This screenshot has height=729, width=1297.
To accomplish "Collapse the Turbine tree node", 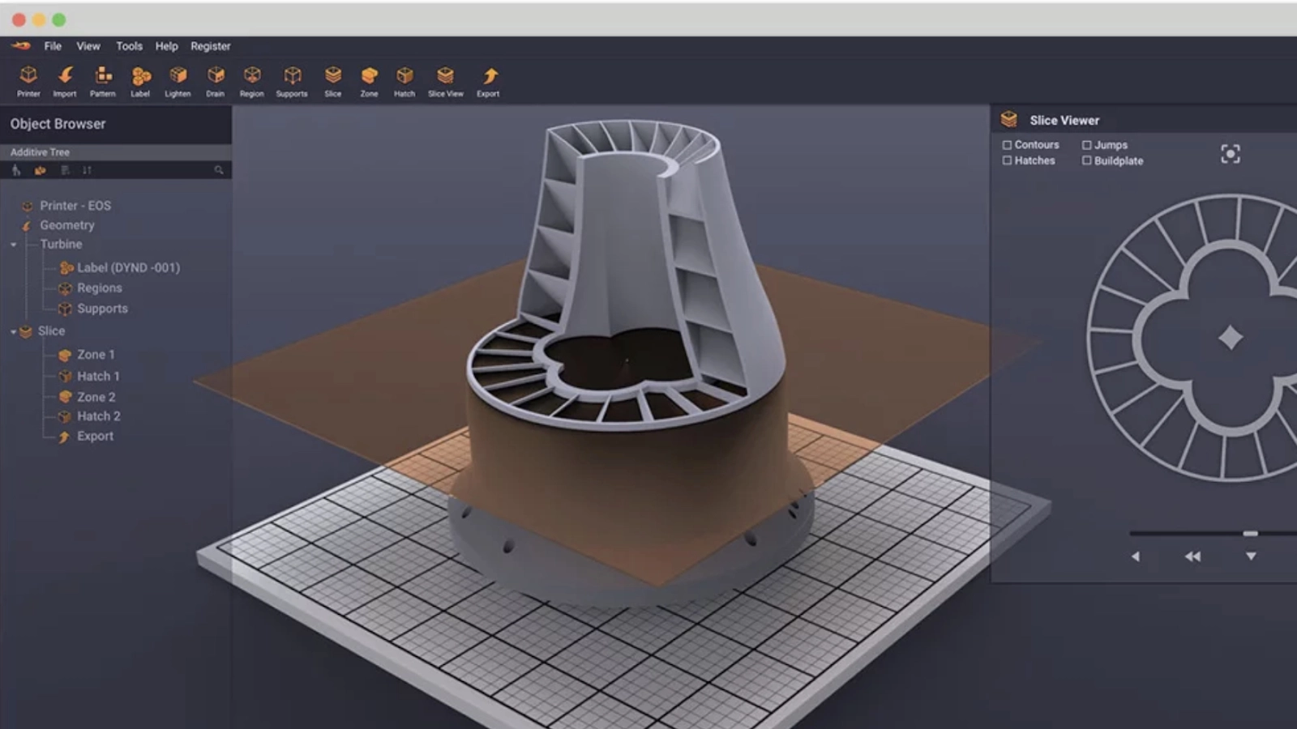I will click(14, 245).
